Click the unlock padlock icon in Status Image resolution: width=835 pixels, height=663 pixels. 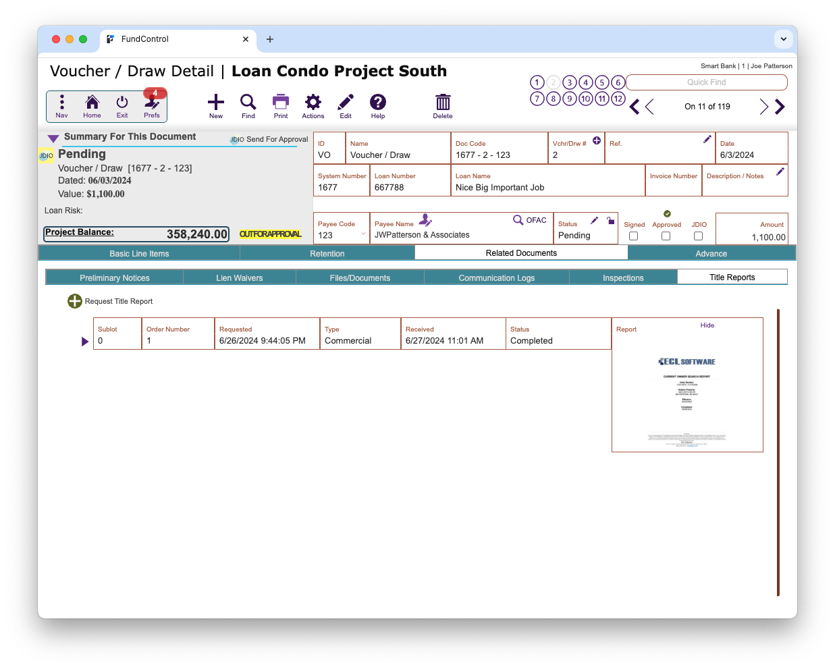click(610, 220)
